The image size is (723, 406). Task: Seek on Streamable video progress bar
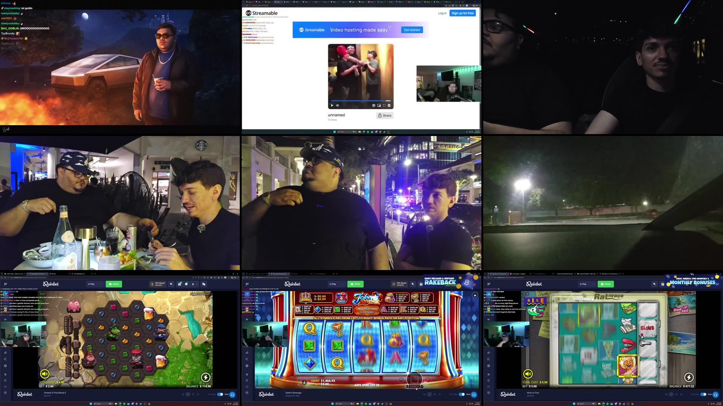click(361, 101)
